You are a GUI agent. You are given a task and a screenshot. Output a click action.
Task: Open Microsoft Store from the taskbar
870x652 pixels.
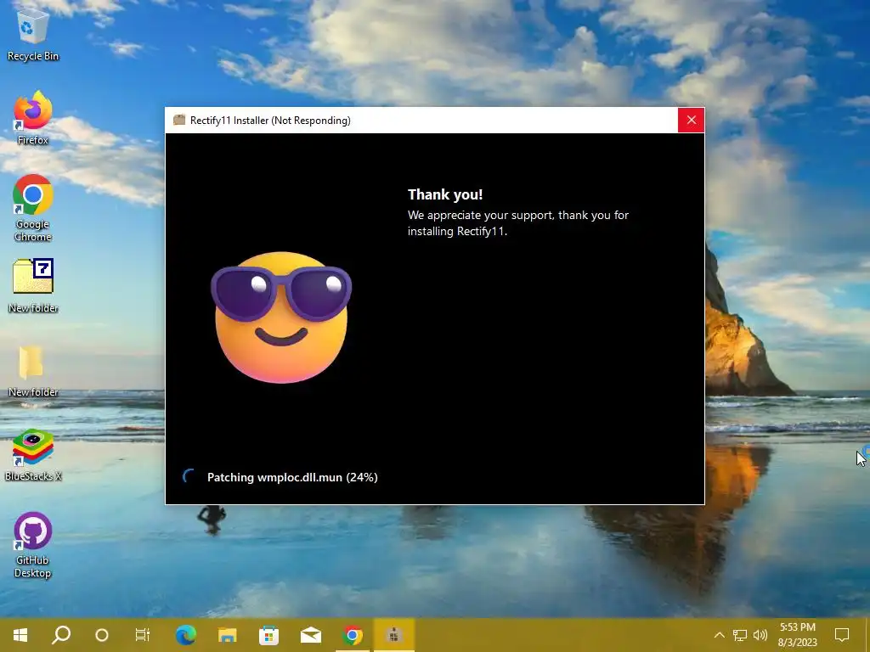point(269,635)
